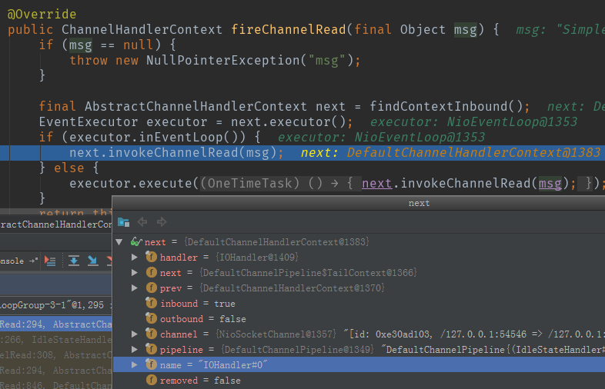Click the {DefaultChannelHandlerContext@1370} prev value
The height and width of the screenshot is (389, 605).
(x=292, y=288)
